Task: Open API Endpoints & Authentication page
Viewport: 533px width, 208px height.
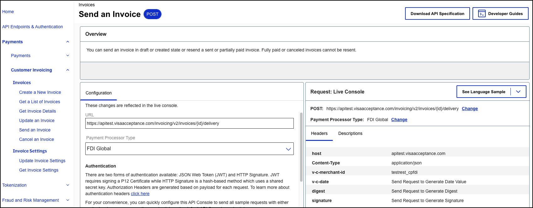Action: tap(33, 27)
